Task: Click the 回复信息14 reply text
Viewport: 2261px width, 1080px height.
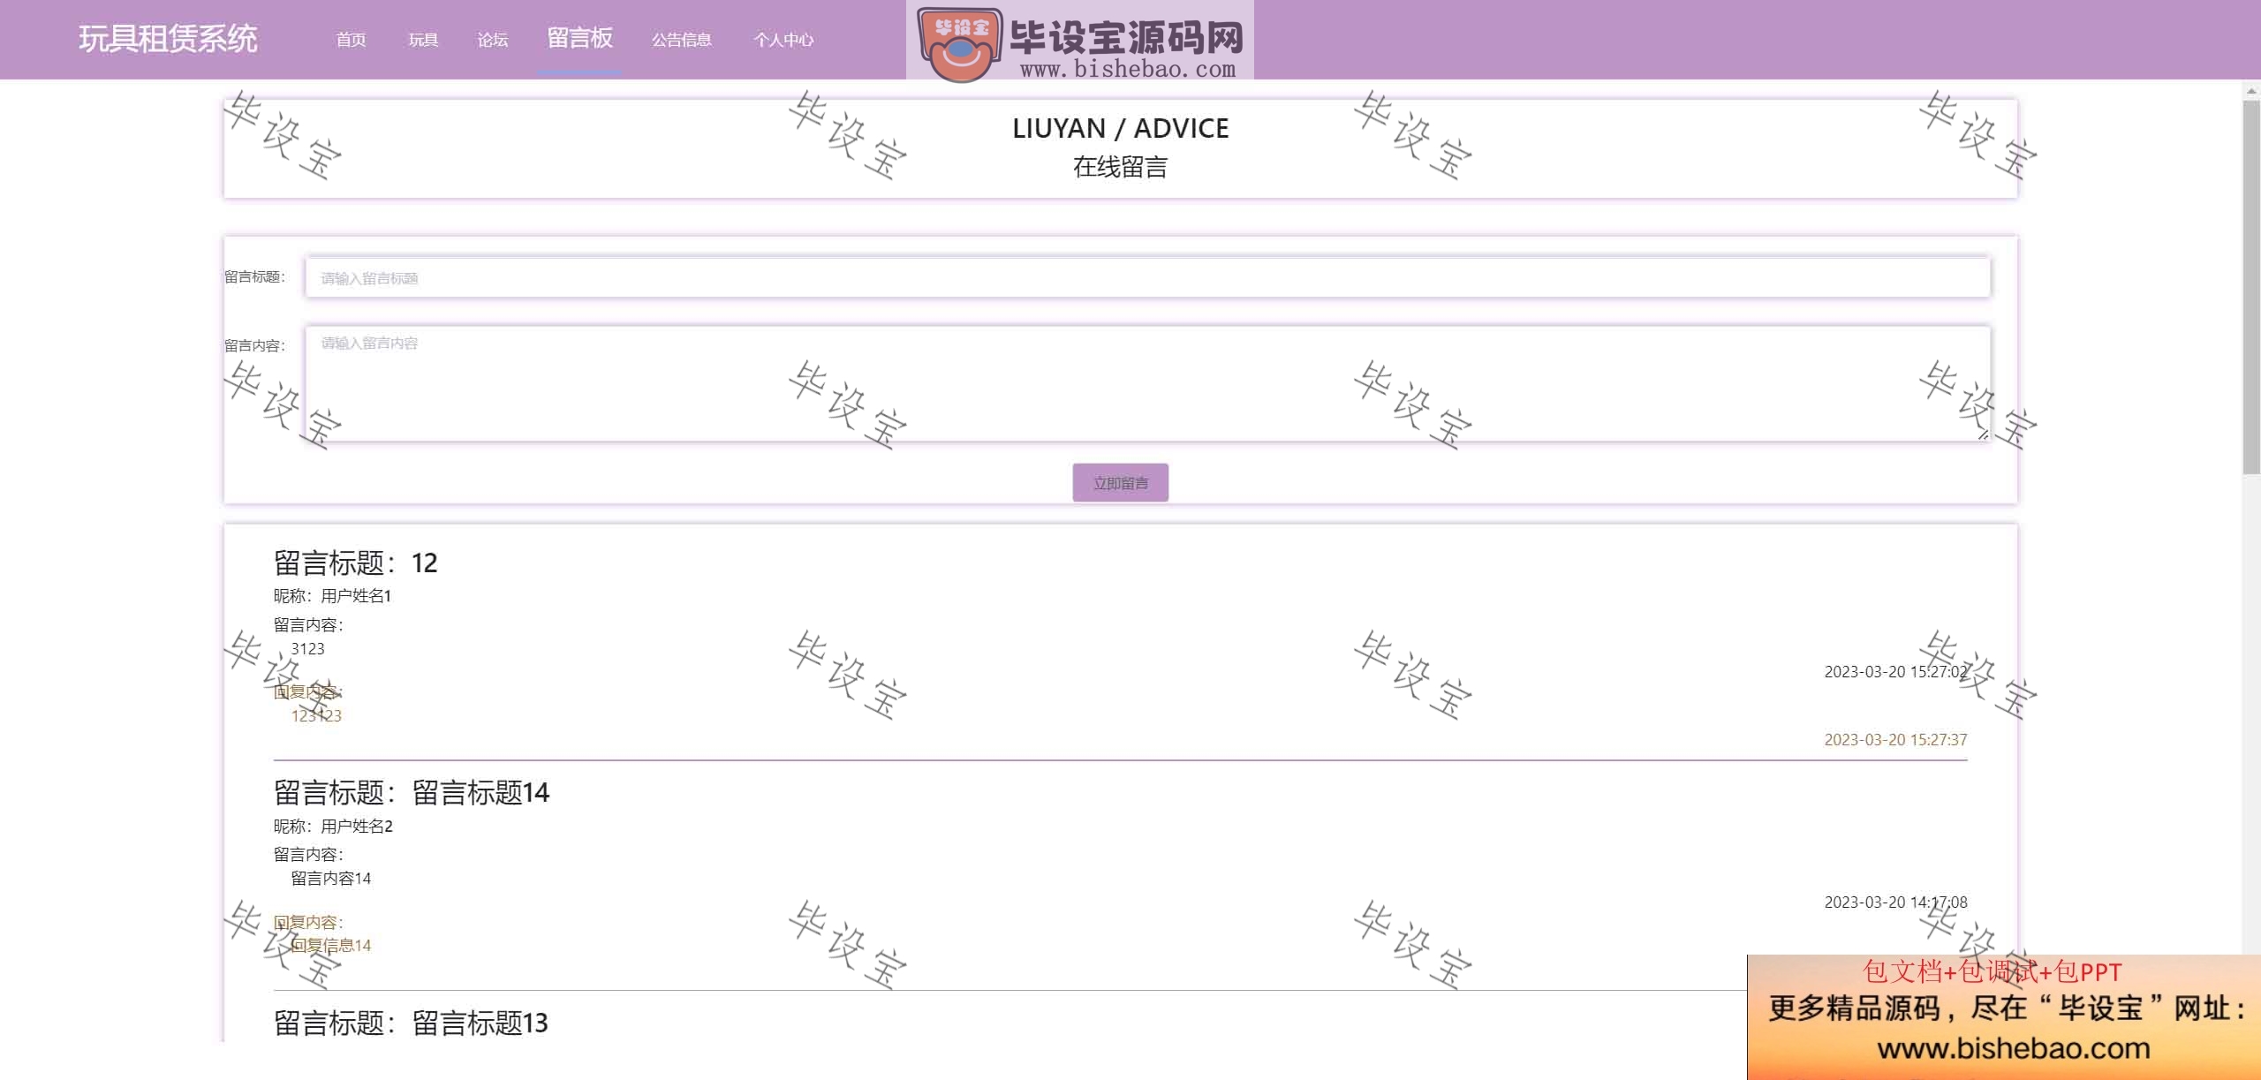Action: tap(331, 946)
